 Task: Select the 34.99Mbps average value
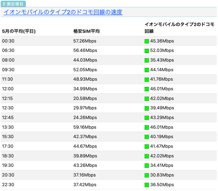pyautogui.click(x=85, y=89)
